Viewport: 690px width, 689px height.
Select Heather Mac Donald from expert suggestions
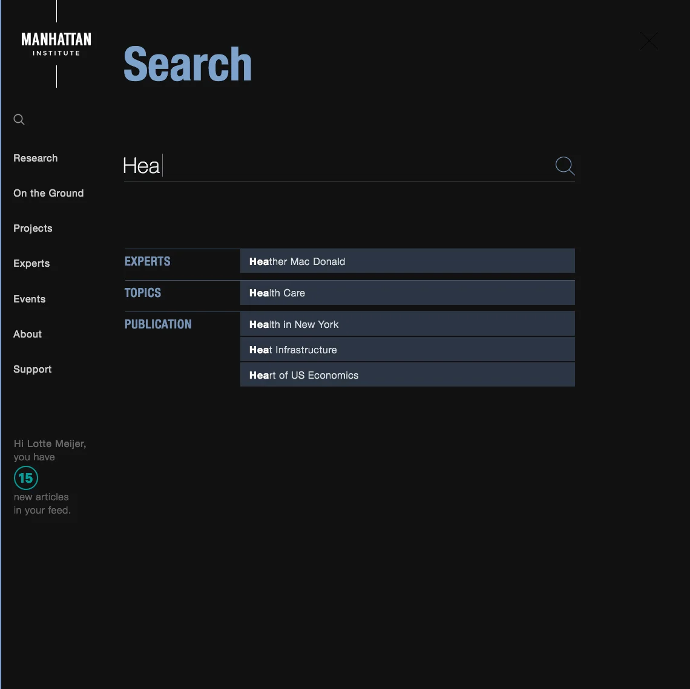coord(407,261)
